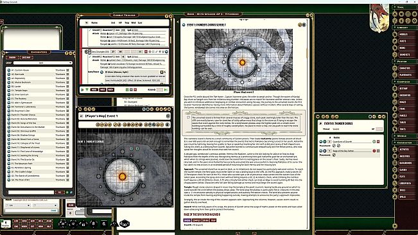The width and height of the screenshot is (418, 235).
Task: Select "E1. The Rookery" encounter entry
Action: 19,99
